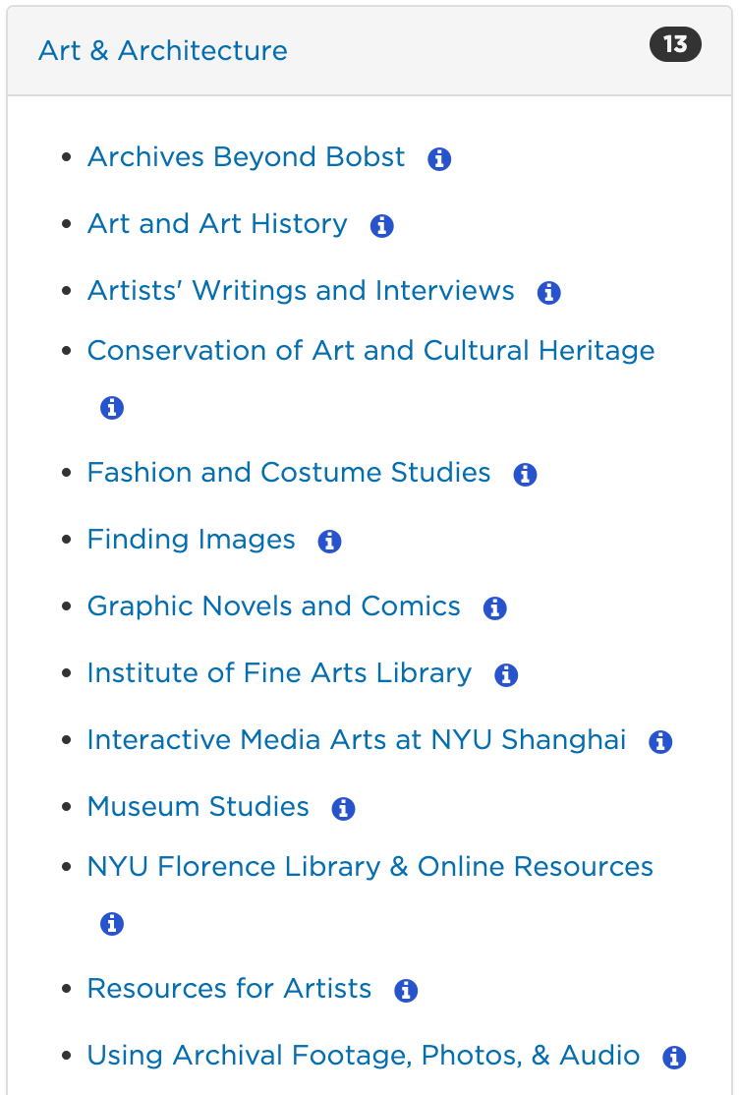This screenshot has height=1095, width=739.
Task: Show info for Art and Art History
Action: click(381, 226)
